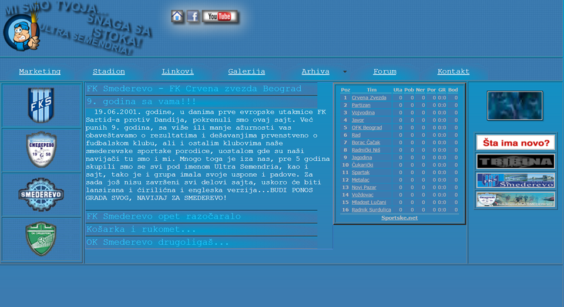Click the FKS football club crest
The image size is (564, 307).
coord(42,105)
